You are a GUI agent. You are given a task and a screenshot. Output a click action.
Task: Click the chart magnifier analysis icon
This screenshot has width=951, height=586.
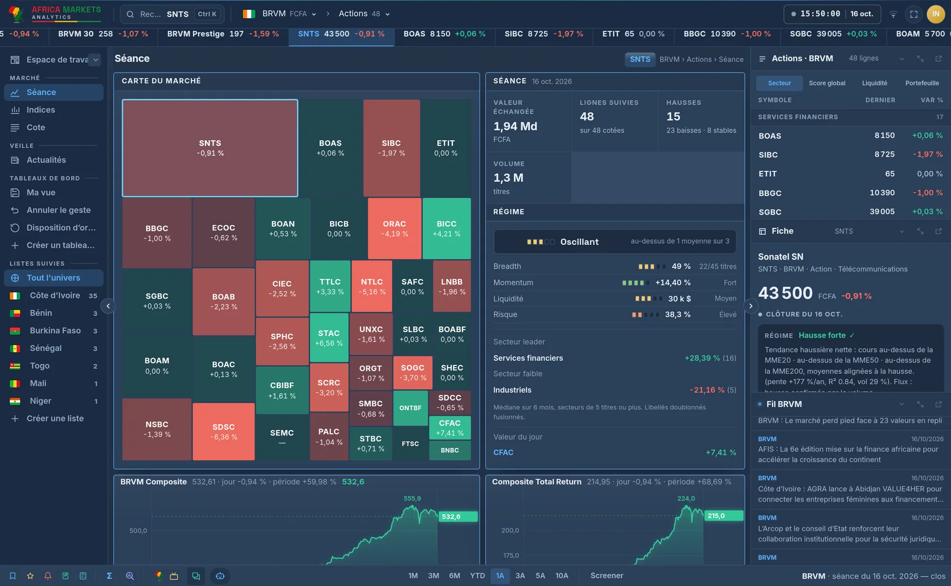pyautogui.click(x=130, y=576)
